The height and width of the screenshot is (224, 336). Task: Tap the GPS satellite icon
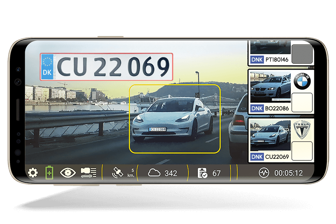(x=118, y=173)
